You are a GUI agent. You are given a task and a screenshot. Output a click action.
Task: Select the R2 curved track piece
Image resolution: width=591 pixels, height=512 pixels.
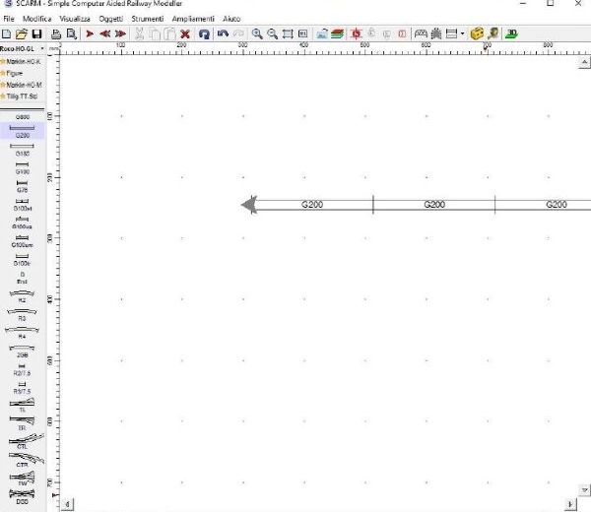point(22,296)
